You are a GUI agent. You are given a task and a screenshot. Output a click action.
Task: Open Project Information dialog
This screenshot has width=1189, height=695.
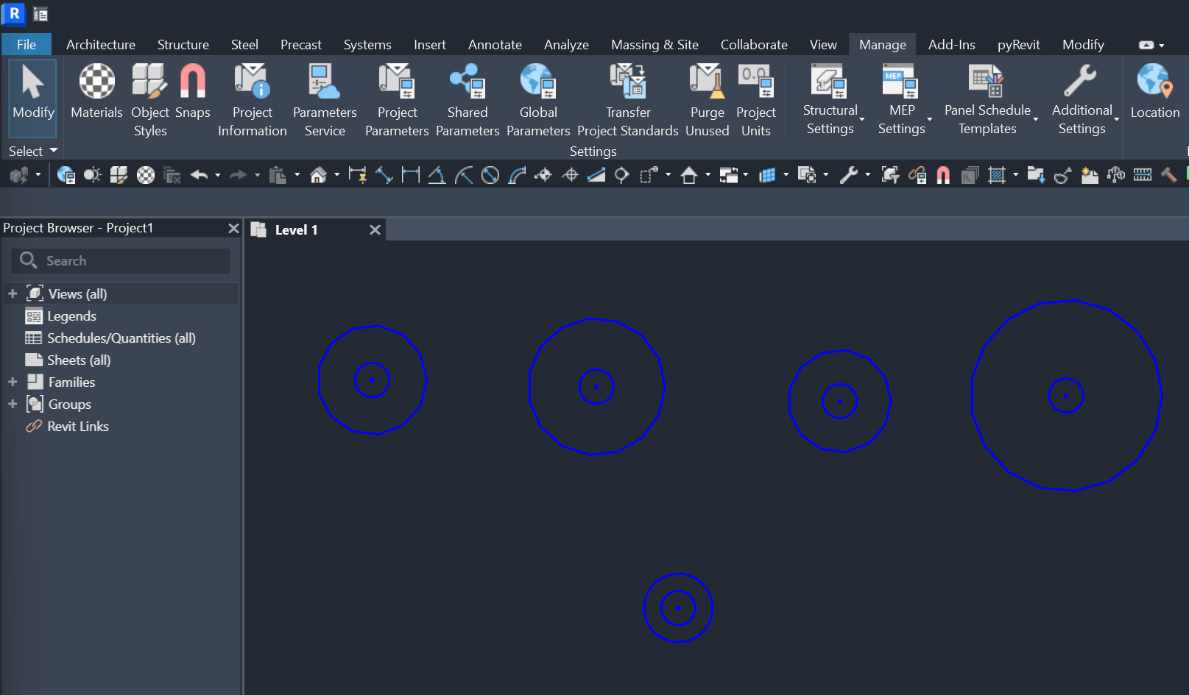tap(253, 100)
